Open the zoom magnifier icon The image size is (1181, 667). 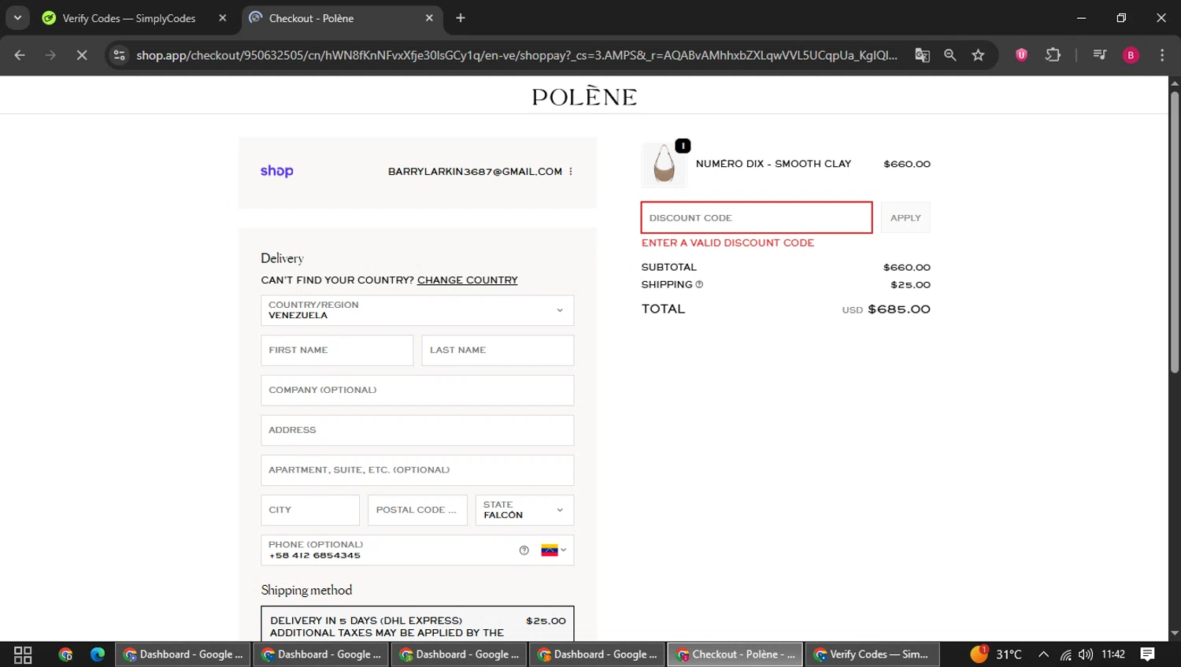pyautogui.click(x=950, y=55)
